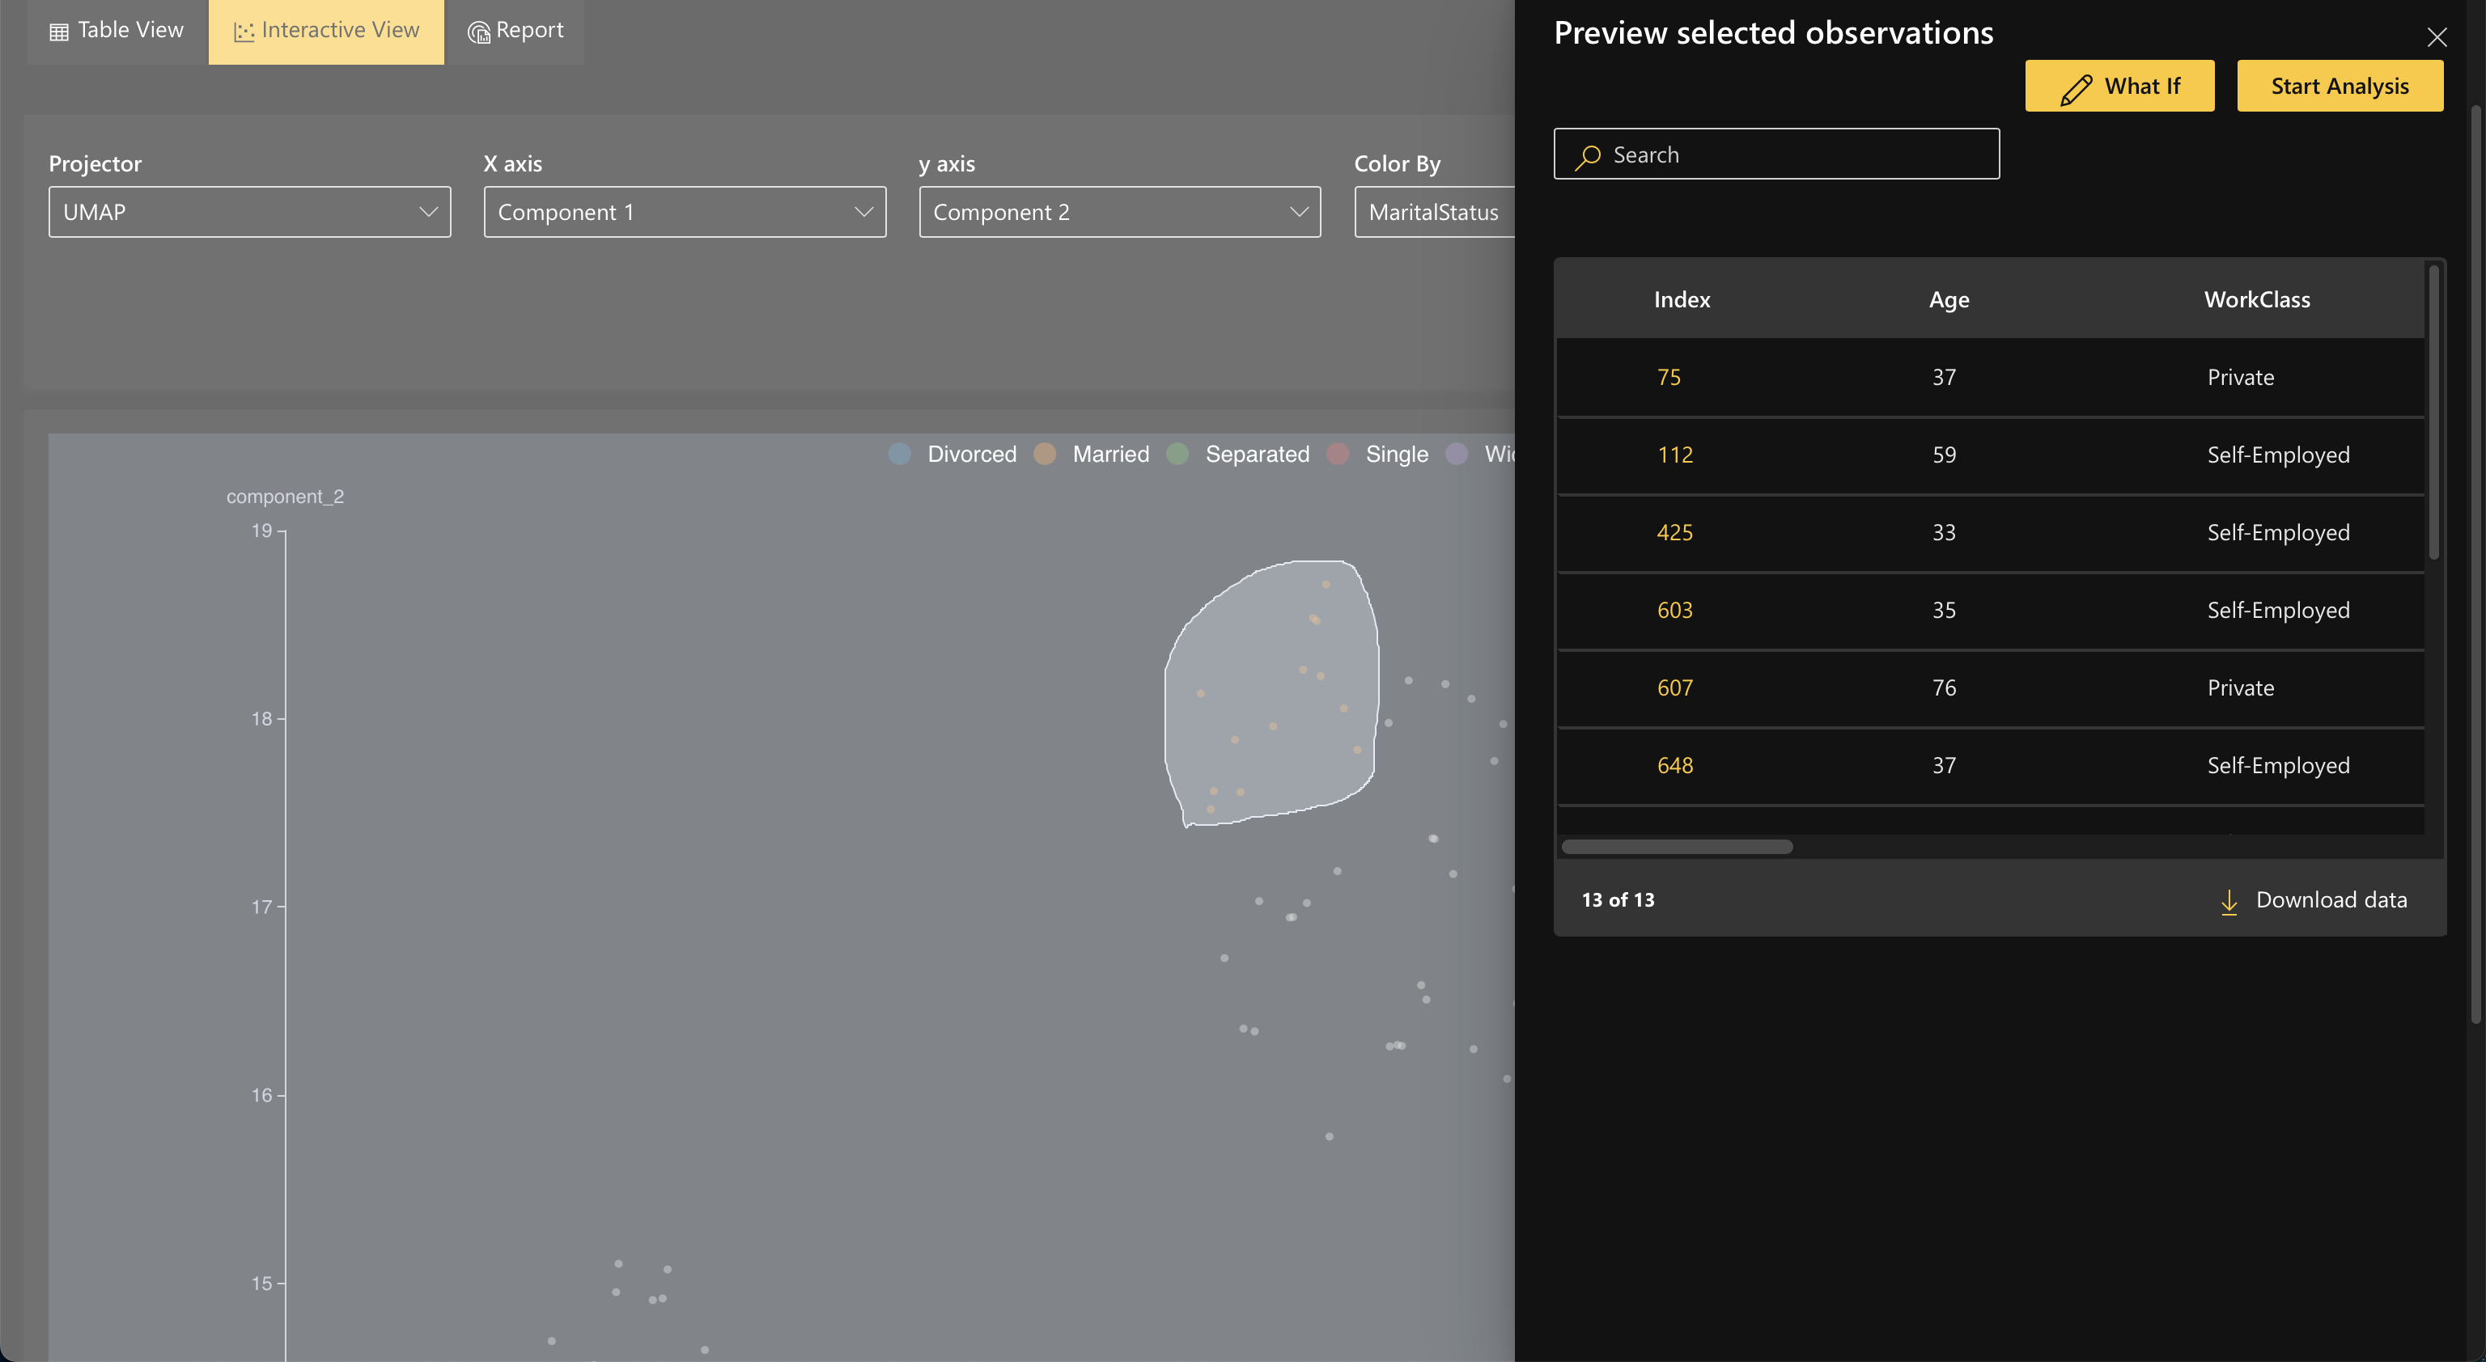Expand the y axis Component 2 dropdown
2486x1362 pixels.
[1119, 212]
